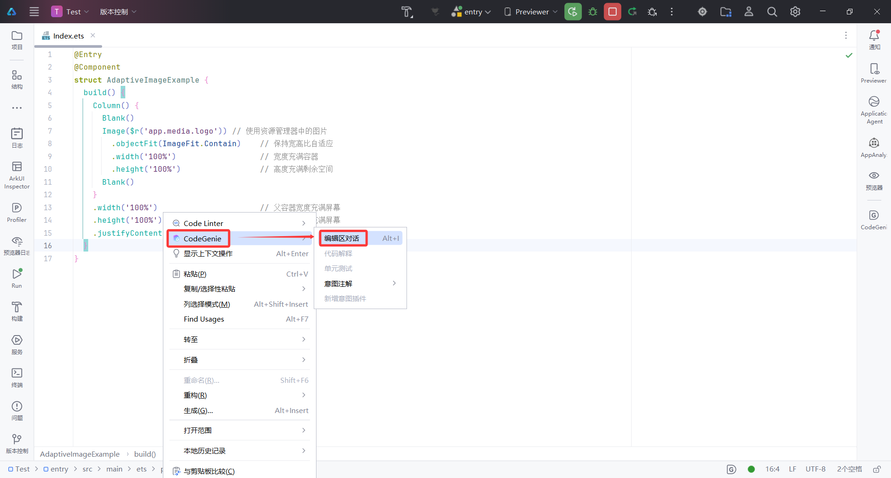The height and width of the screenshot is (478, 891).
Task: Change the LF line separator
Action: tap(793, 469)
